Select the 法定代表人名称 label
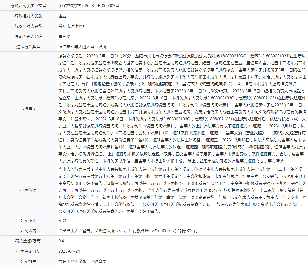The height and width of the screenshot is (265, 308). (x=28, y=36)
